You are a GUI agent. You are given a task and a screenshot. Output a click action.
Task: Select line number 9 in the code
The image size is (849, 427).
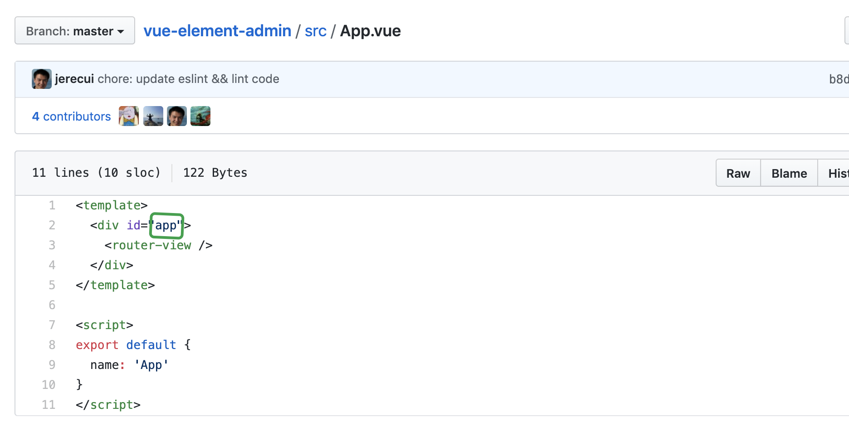52,364
